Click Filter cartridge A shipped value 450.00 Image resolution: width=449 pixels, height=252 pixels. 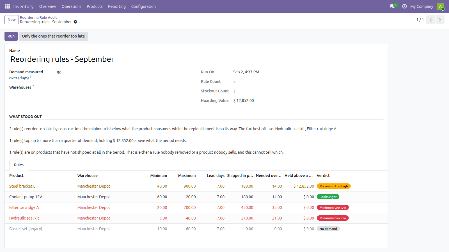coord(247,207)
